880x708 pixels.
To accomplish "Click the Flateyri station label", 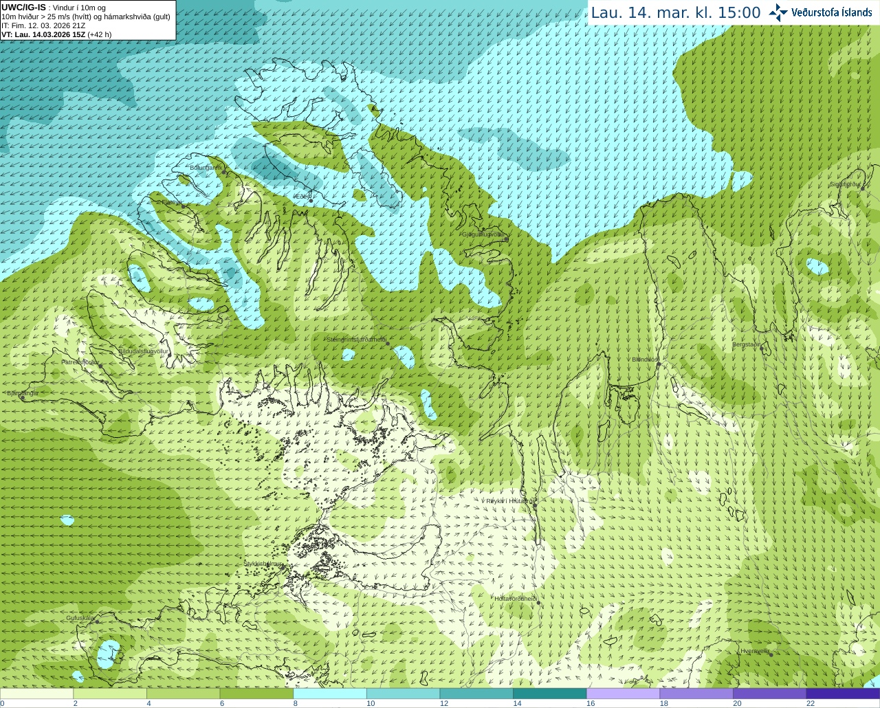I will click(x=171, y=203).
